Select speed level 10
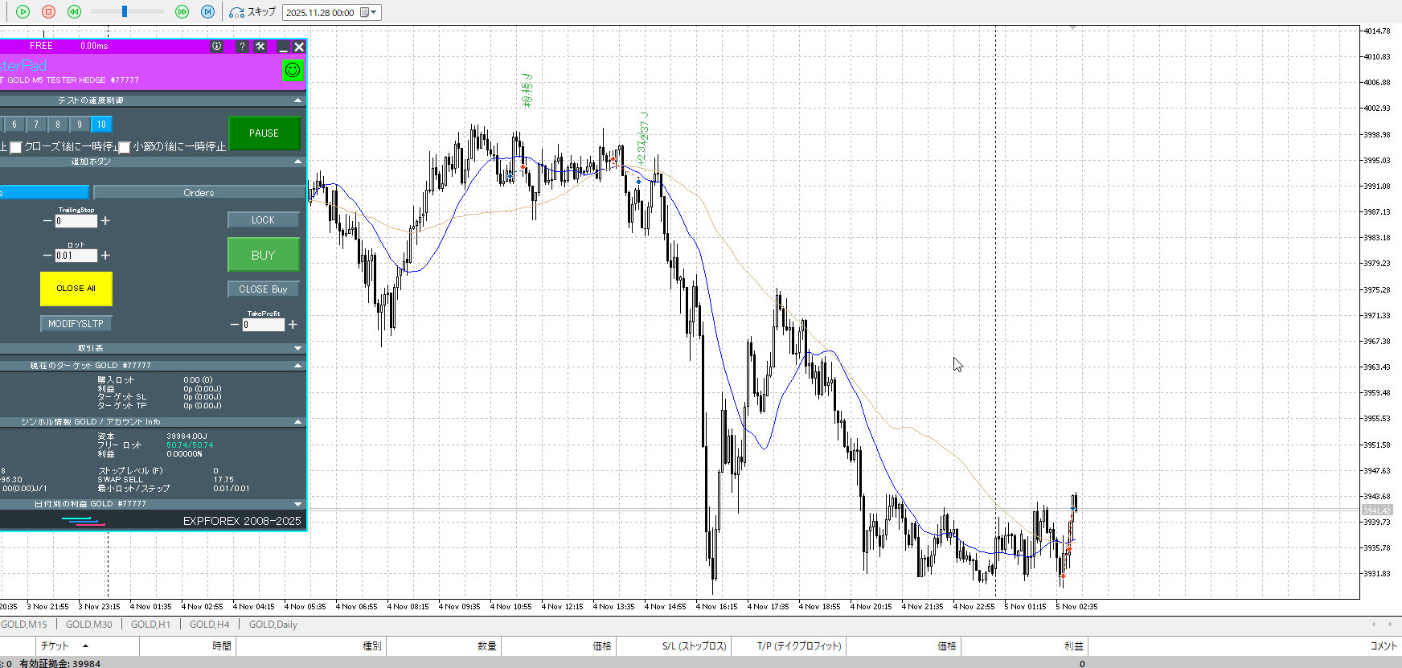This screenshot has height=668, width=1402. [101, 125]
